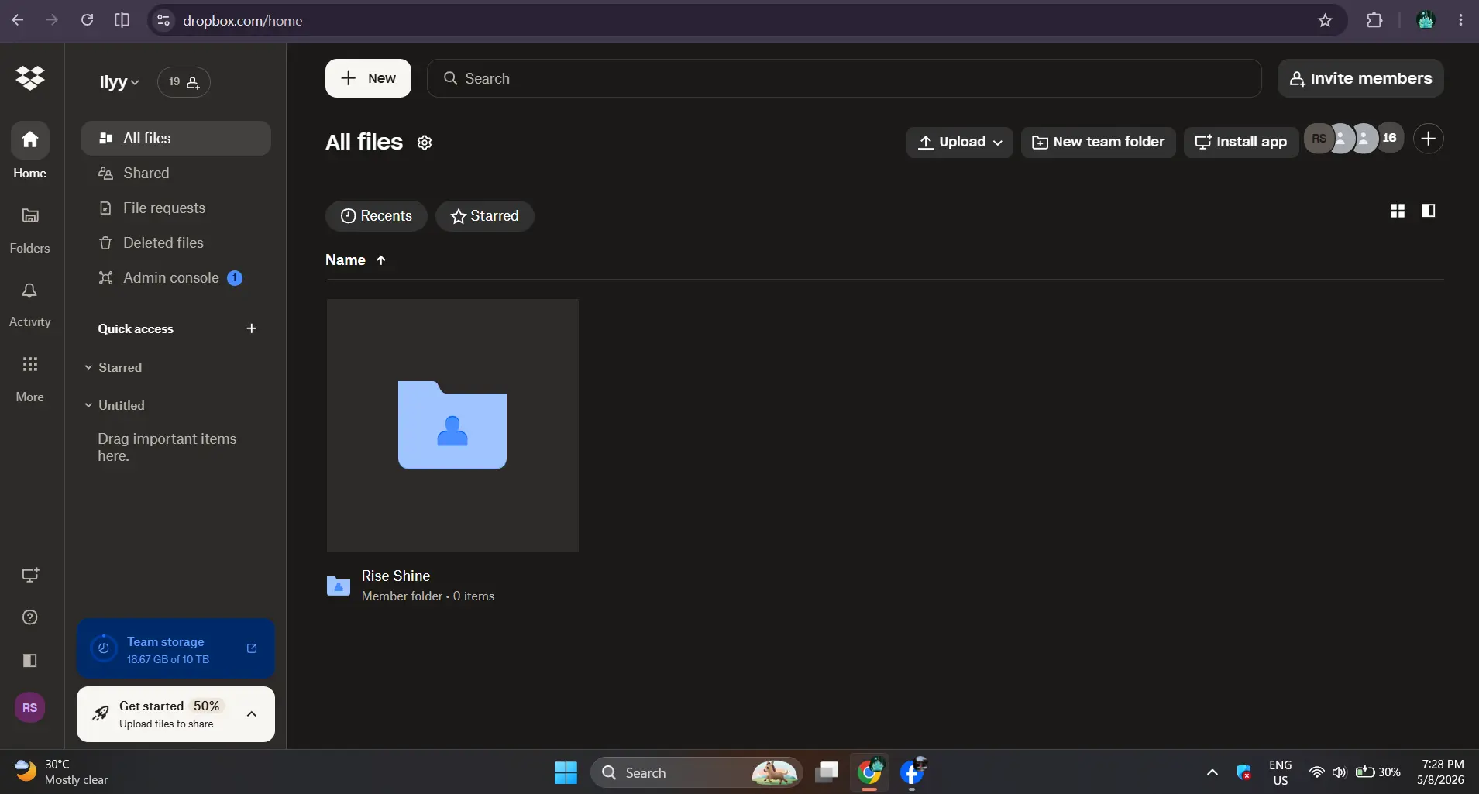Screen dimensions: 1479x794
Task: Click Invite members button
Action: (x=1360, y=78)
